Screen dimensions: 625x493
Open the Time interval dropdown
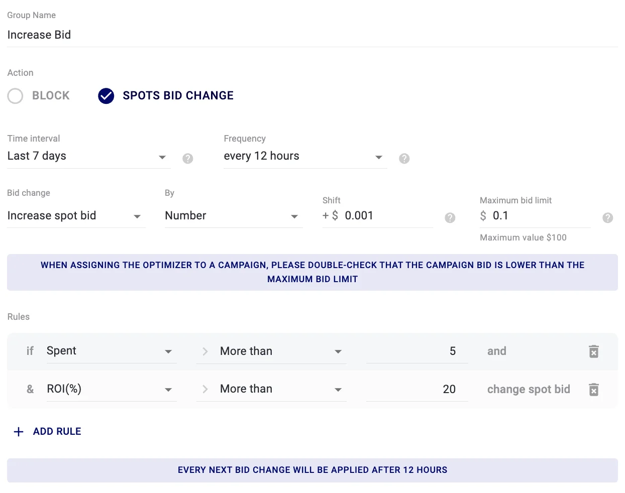click(162, 157)
